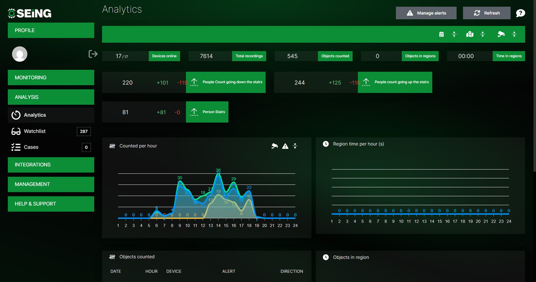
Task: Click the Cases checklist icon
Action: [x=16, y=147]
